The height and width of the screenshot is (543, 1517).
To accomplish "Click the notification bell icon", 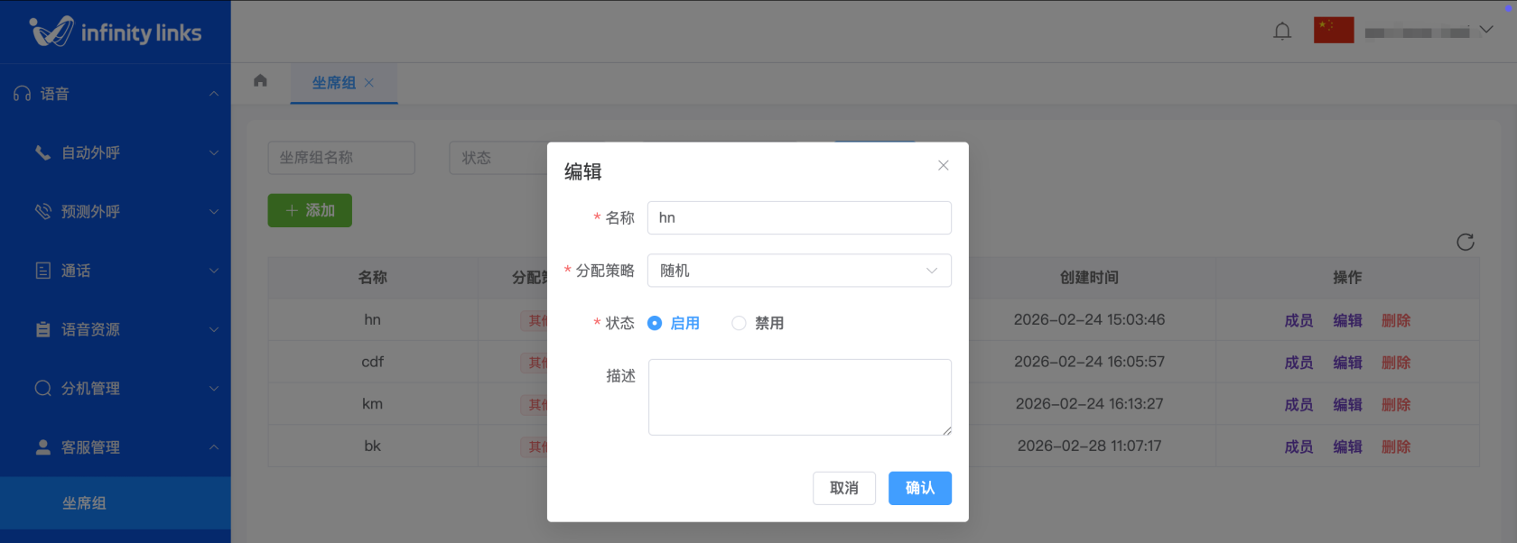I will tap(1281, 32).
